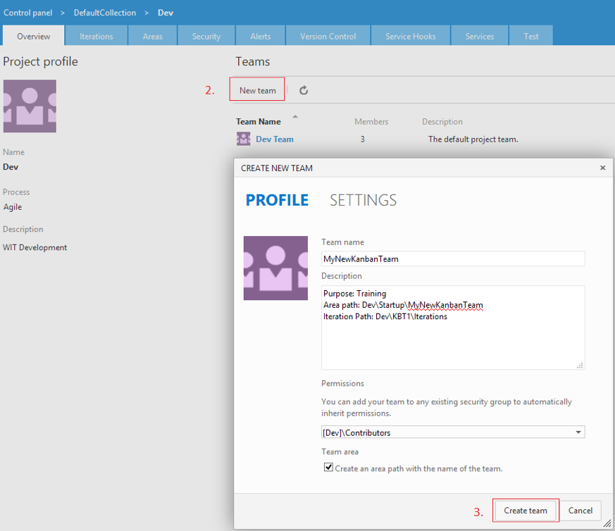This screenshot has width=615, height=531.
Task: Select the Version Control tab
Action: [328, 36]
